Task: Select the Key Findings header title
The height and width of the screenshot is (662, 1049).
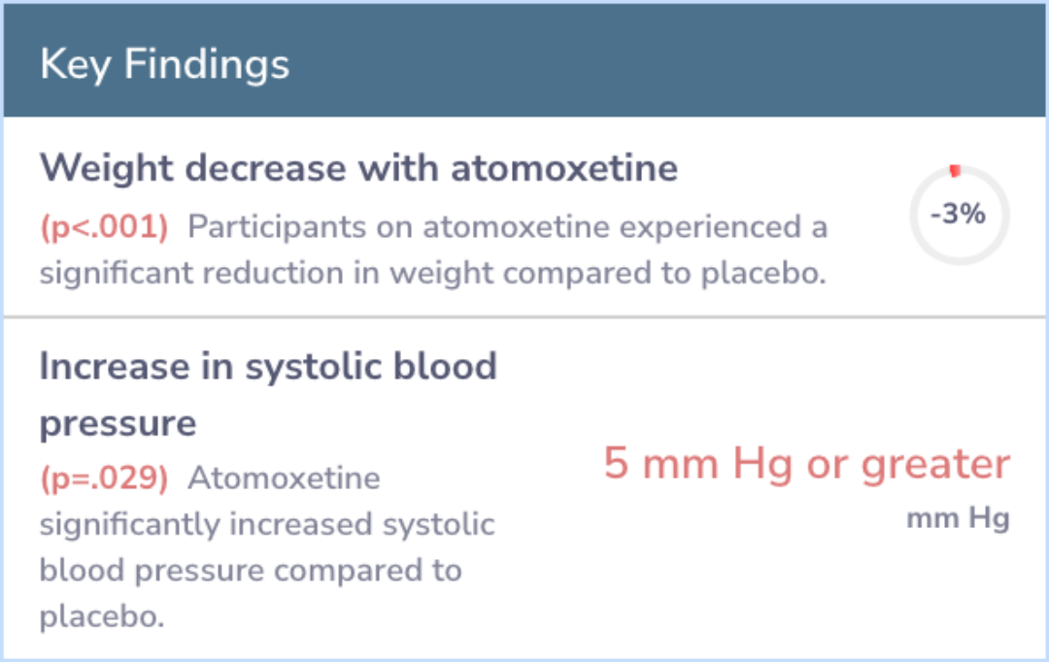Action: coord(164,65)
